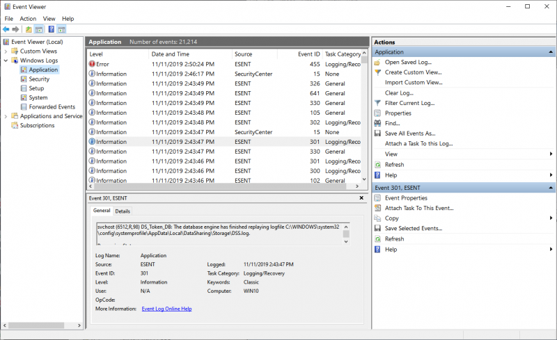Click the Back arrow toolbar icon
This screenshot has width=557, height=340.
click(x=6, y=29)
